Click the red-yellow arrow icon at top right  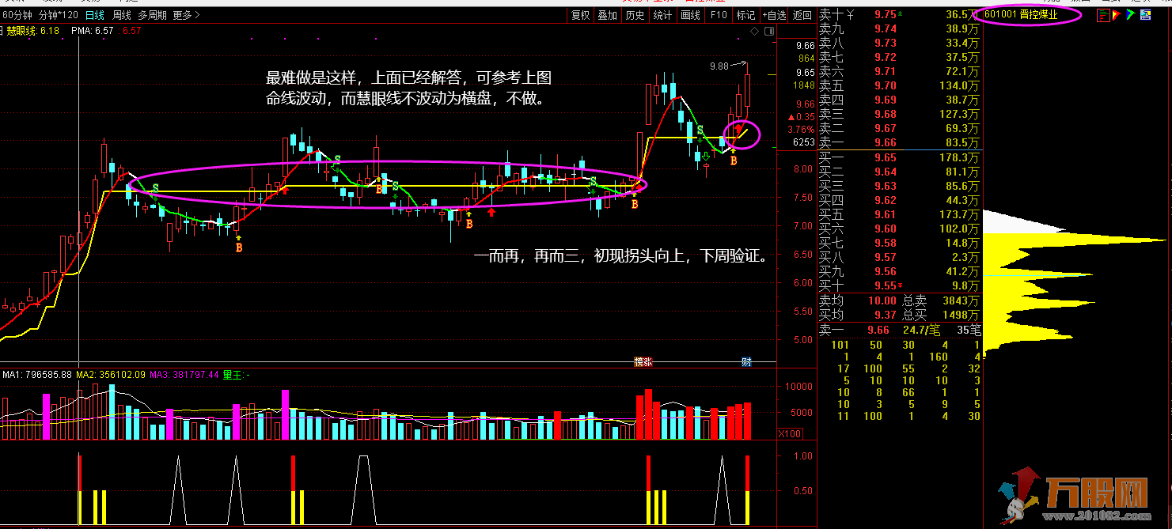pyautogui.click(x=1117, y=15)
